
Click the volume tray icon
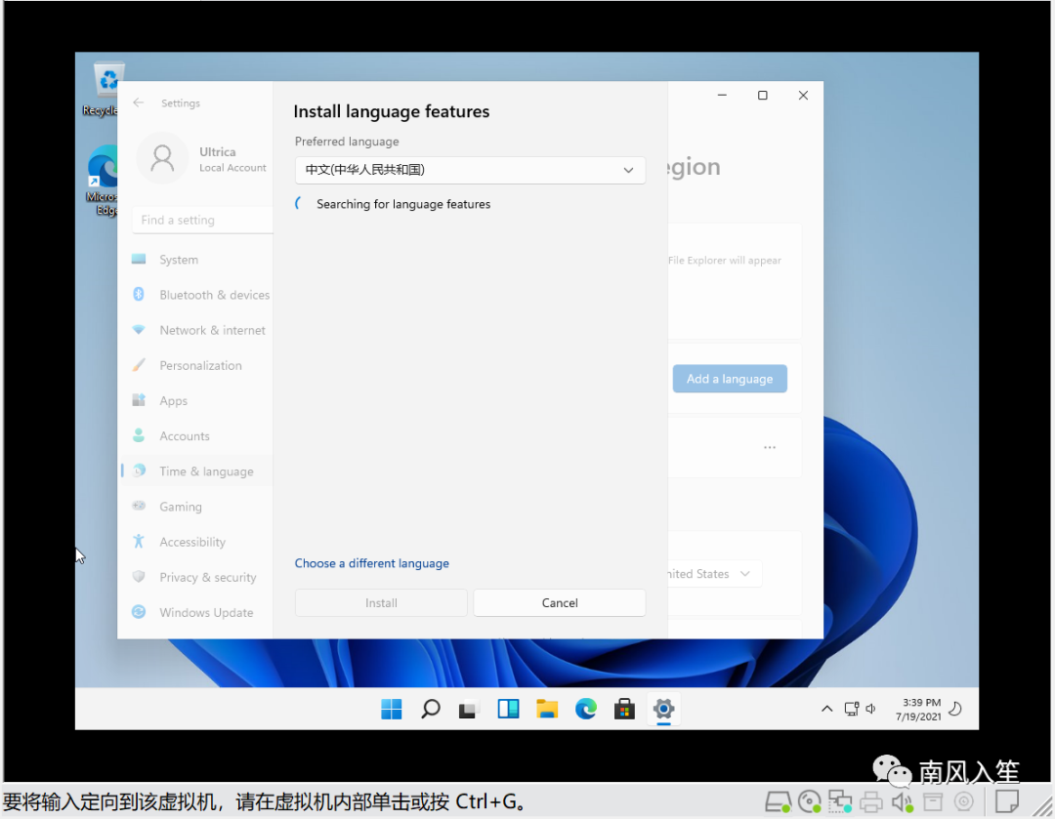click(x=870, y=709)
